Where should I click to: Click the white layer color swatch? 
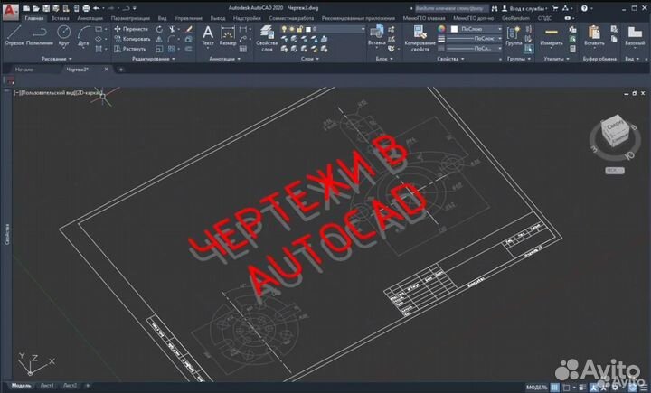[308, 29]
